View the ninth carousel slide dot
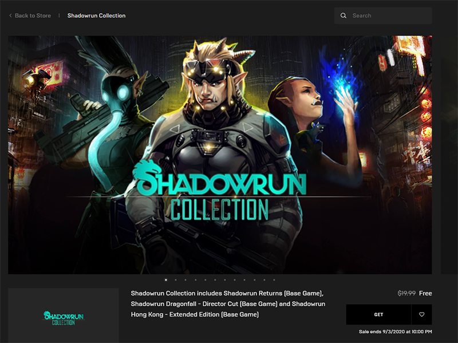 (244, 280)
